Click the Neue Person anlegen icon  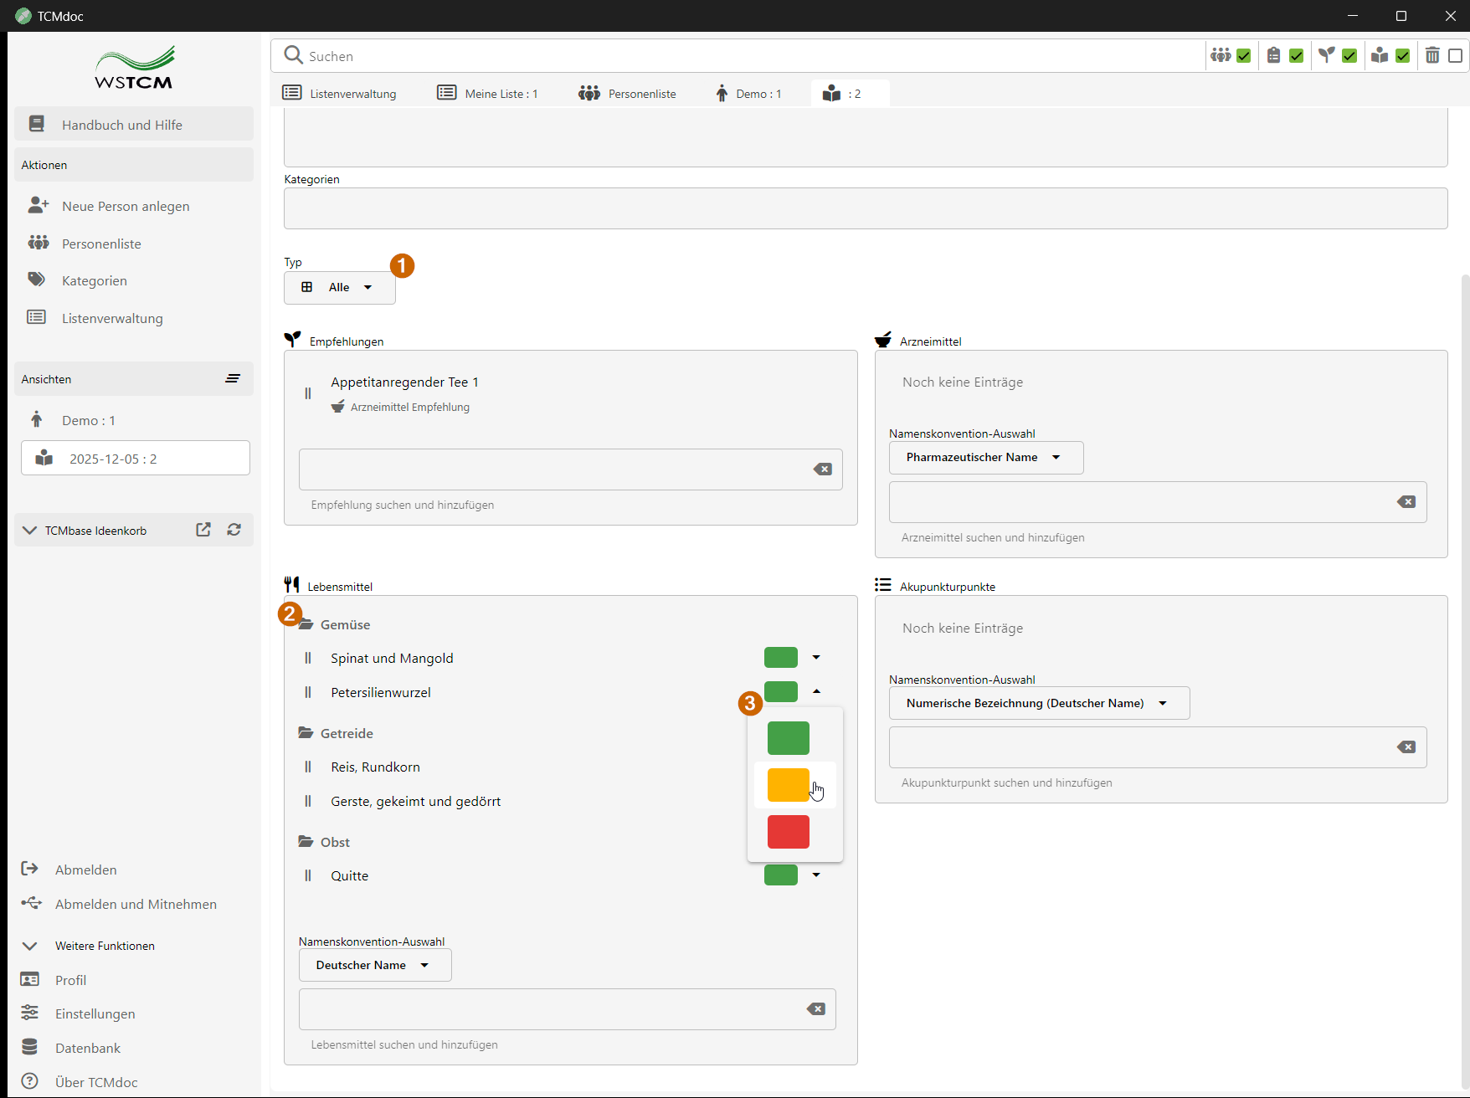click(39, 206)
